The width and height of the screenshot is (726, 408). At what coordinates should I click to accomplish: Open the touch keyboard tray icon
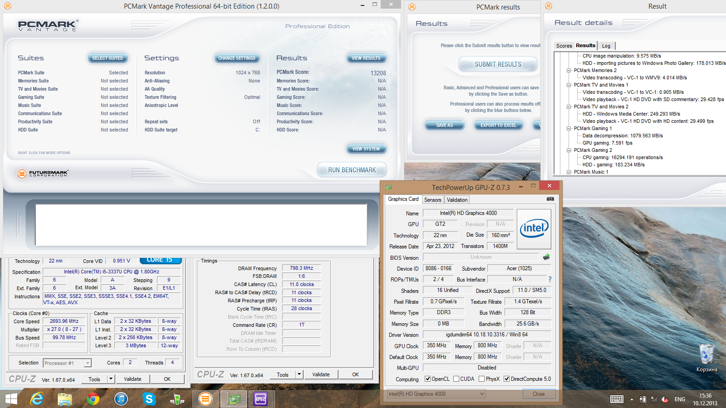[x=617, y=399]
